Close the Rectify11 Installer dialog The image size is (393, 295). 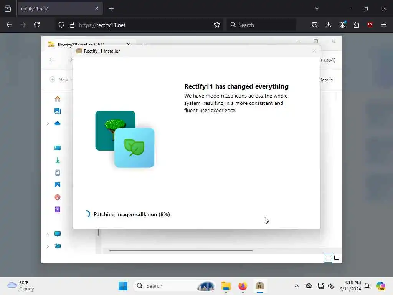coord(314,51)
